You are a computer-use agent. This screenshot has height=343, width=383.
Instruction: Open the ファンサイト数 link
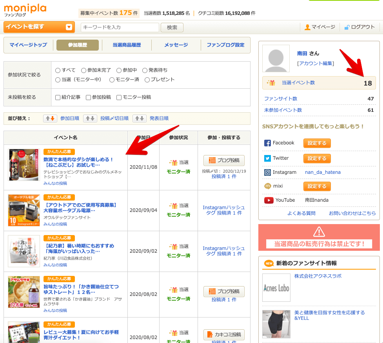281,99
